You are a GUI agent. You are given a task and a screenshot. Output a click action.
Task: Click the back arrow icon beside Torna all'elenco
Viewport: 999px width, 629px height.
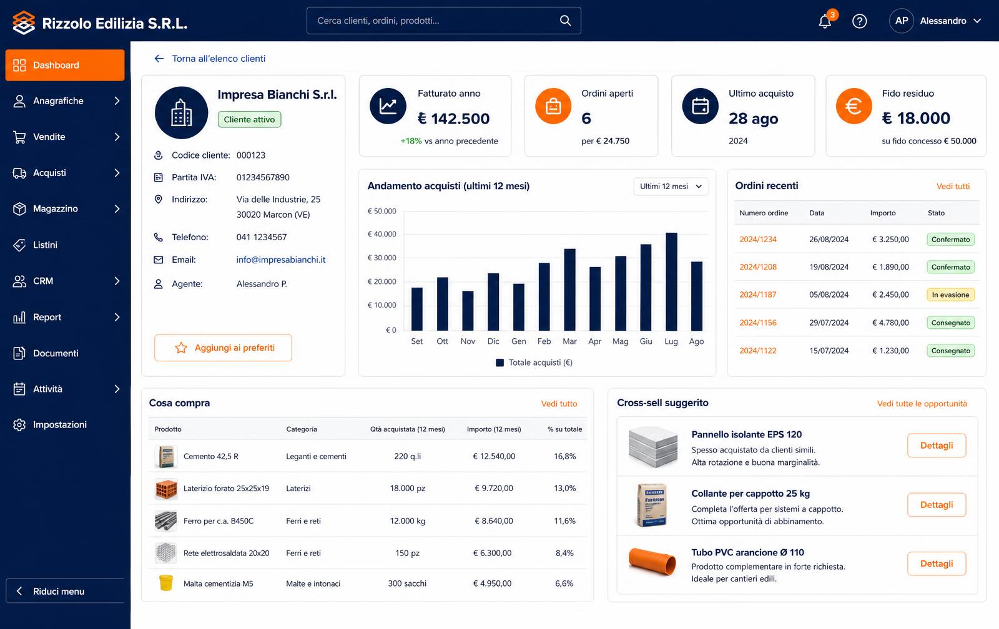point(159,59)
